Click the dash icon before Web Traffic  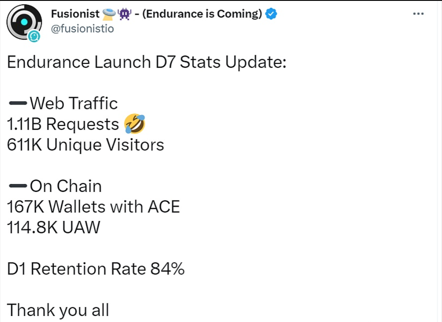[x=17, y=103]
